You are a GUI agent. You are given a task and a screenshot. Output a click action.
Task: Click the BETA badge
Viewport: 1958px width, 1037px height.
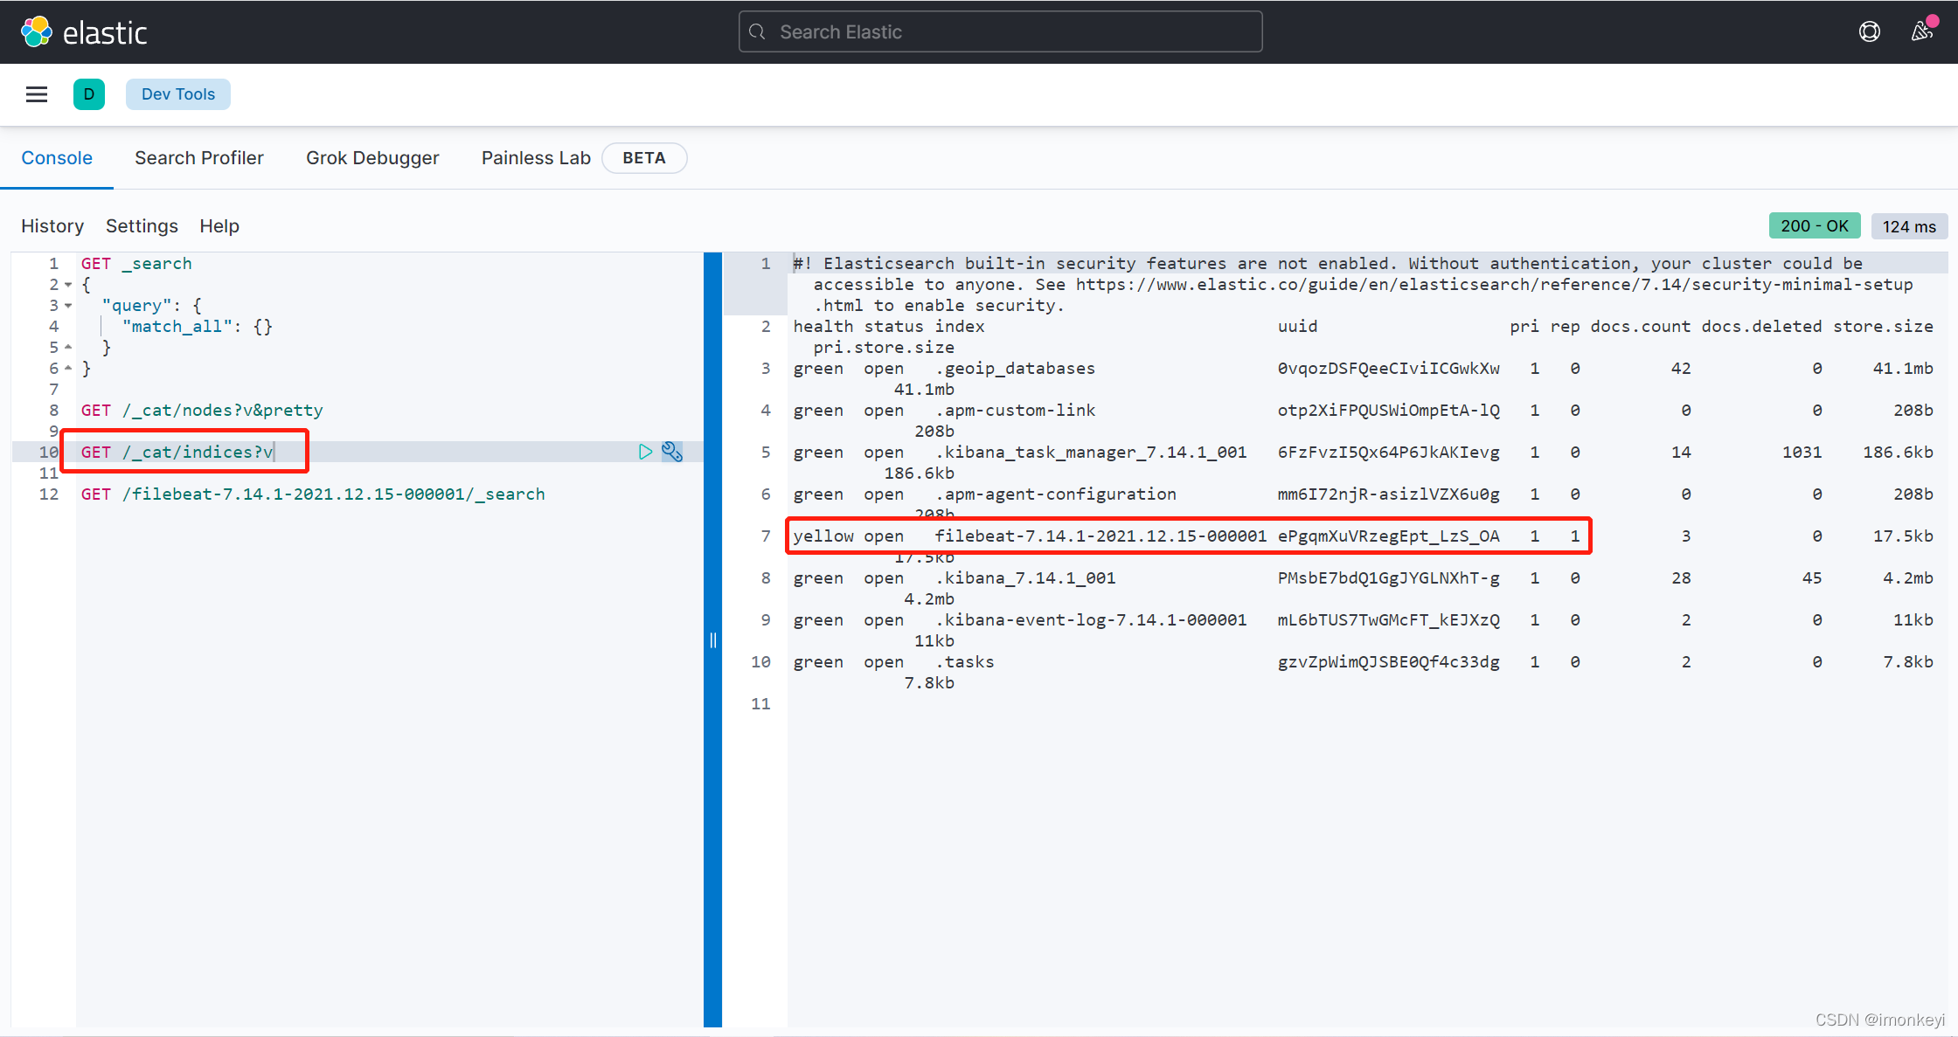[x=644, y=158]
